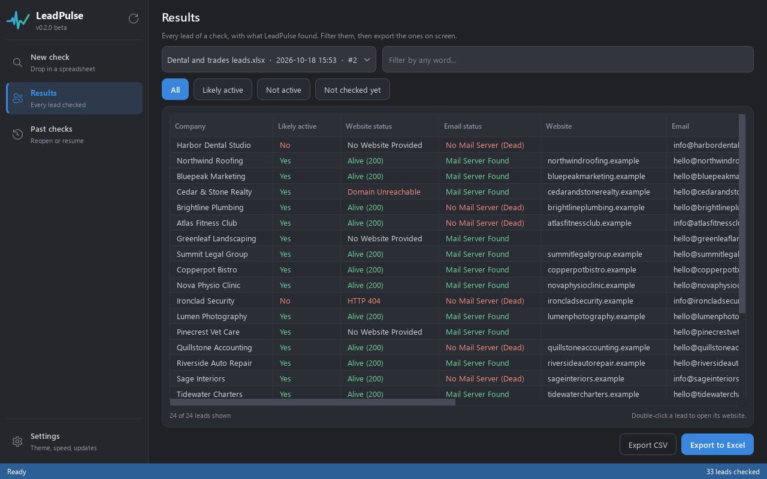
Task: Click the table's horizontal scrollbar thumb
Action: click(x=312, y=402)
